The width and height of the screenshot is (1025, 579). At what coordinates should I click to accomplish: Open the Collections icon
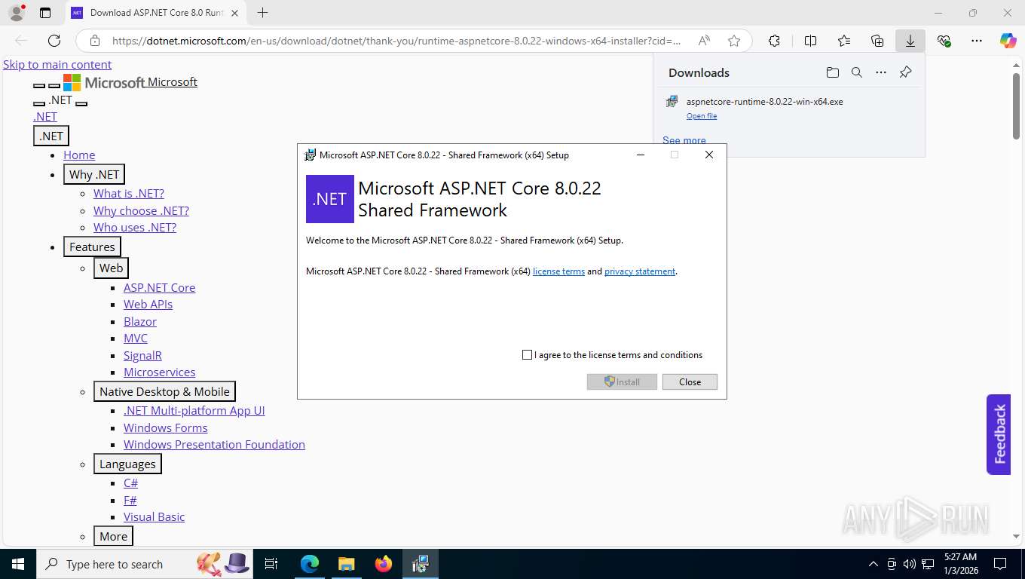pos(877,41)
